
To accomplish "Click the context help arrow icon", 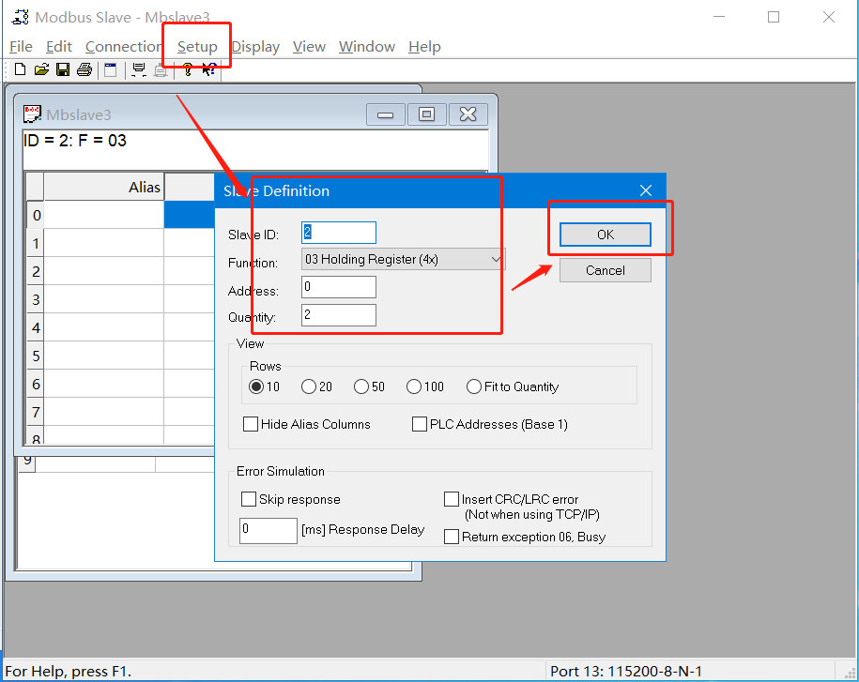I will click(x=208, y=69).
